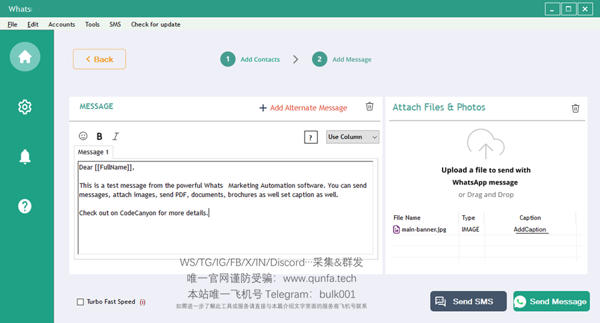Open notifications bell in sidebar
This screenshot has height=323, width=600.
tap(25, 157)
